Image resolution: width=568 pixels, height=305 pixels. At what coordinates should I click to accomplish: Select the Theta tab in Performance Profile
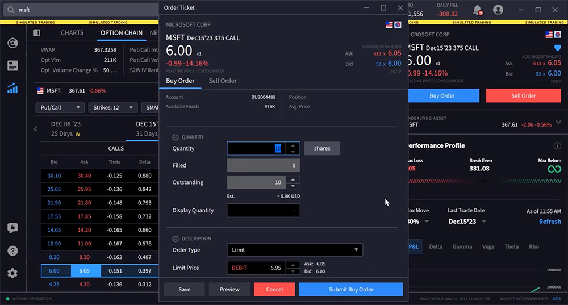coord(512,246)
